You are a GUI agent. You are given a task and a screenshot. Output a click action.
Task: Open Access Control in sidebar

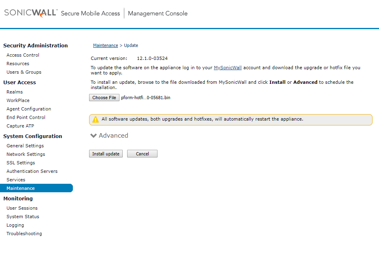(x=23, y=55)
